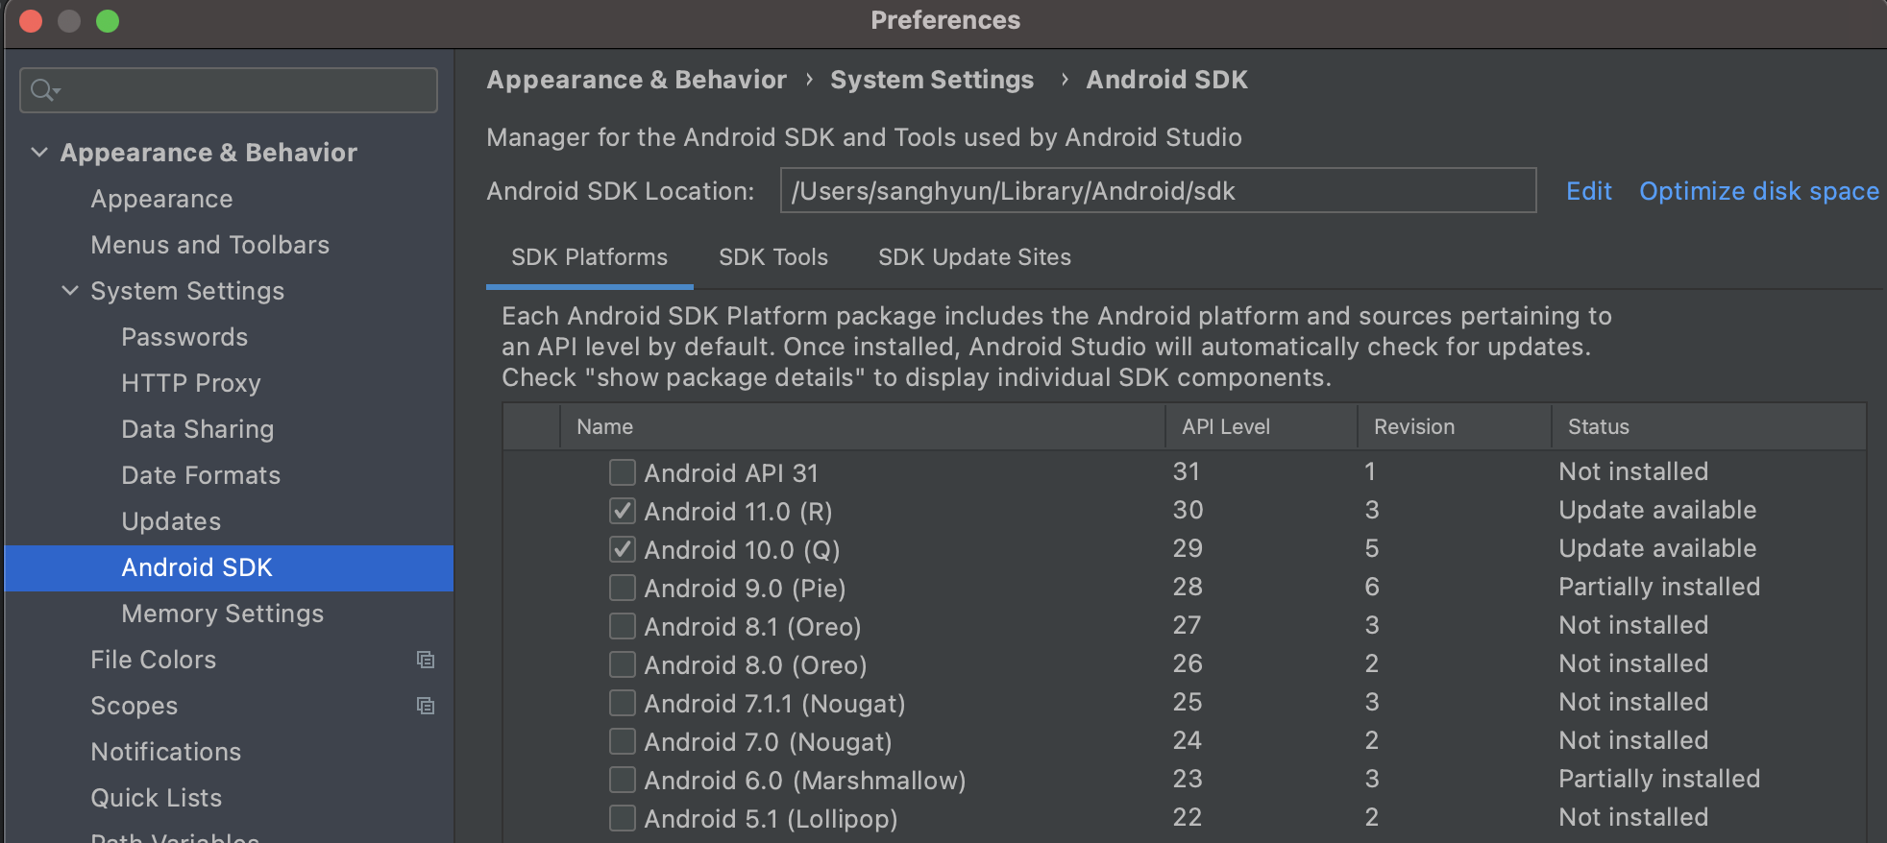
Task: Click the copy icon next to Scopes
Action: [426, 706]
